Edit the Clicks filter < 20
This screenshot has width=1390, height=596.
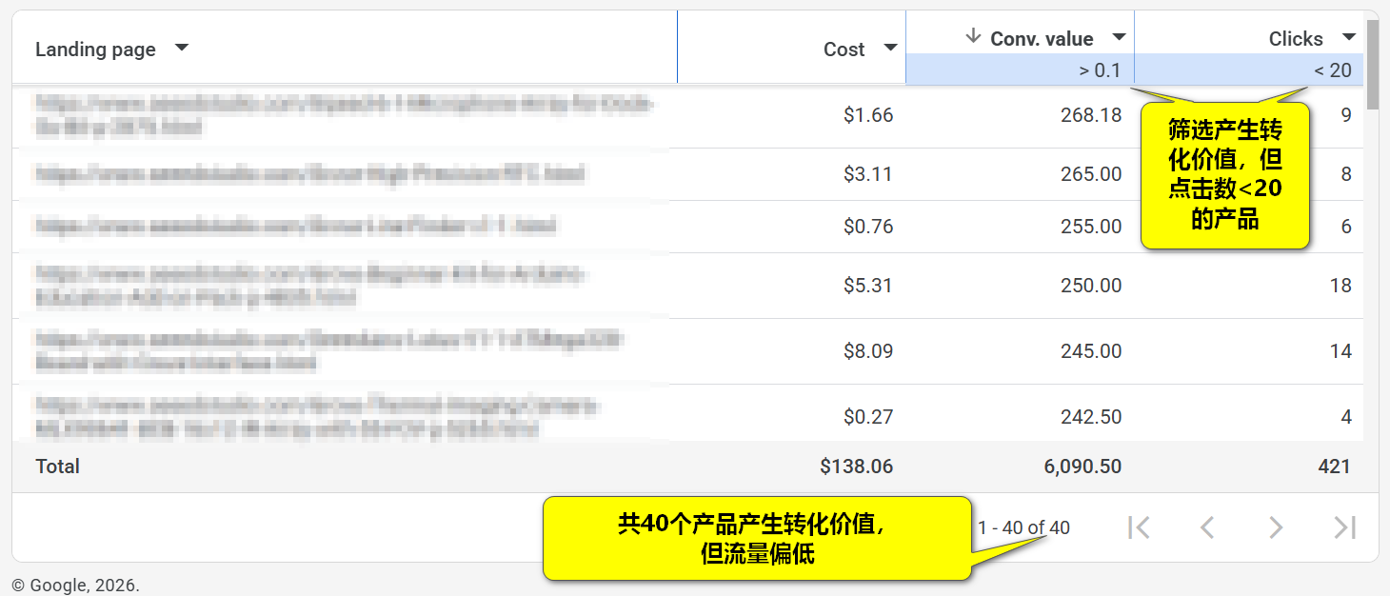pos(1249,70)
